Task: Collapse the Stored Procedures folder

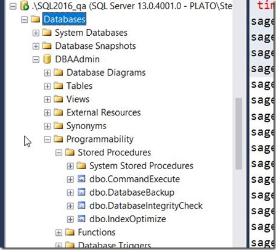Action: (x=59, y=153)
